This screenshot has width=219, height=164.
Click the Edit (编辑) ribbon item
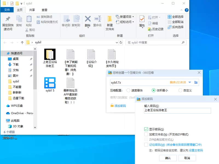(153, 23)
